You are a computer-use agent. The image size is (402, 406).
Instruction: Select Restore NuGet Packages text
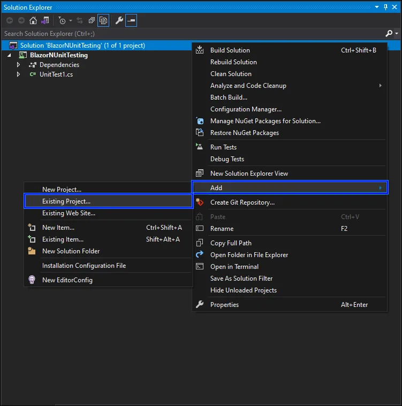pyautogui.click(x=245, y=133)
